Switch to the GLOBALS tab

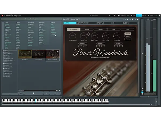pos(130,23)
